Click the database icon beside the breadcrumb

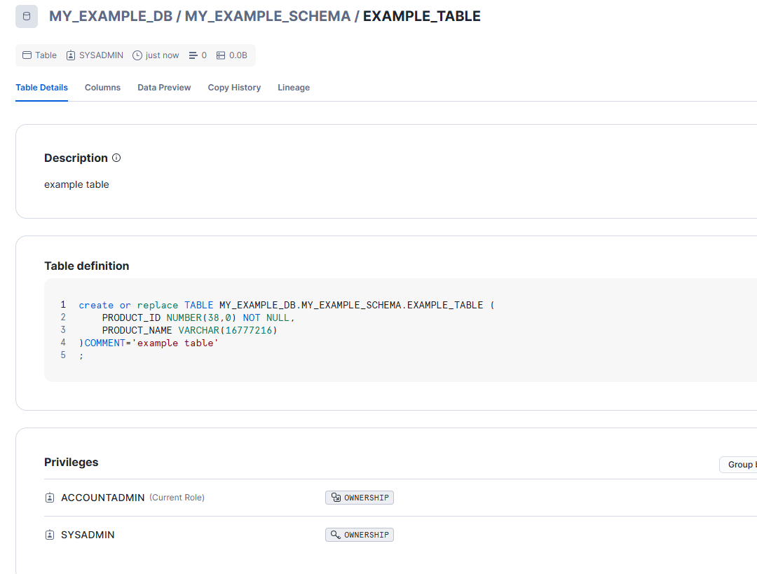(x=27, y=16)
